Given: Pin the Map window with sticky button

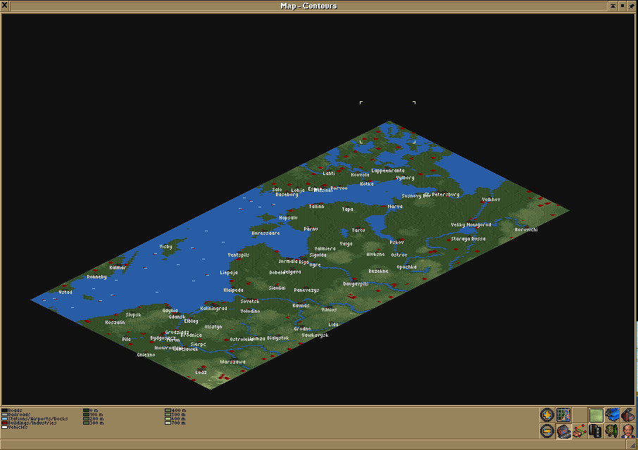Looking at the screenshot, I should click(632, 6).
